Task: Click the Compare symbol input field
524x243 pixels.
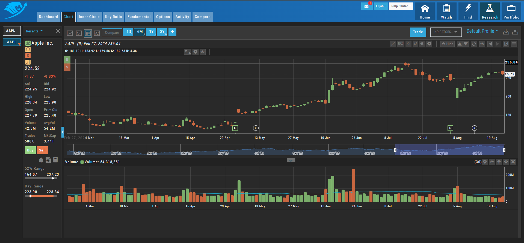Action: [112, 32]
